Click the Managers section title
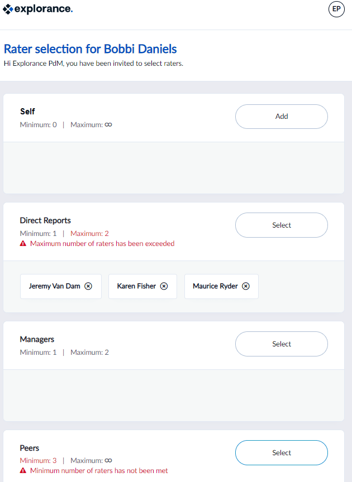 click(x=37, y=339)
